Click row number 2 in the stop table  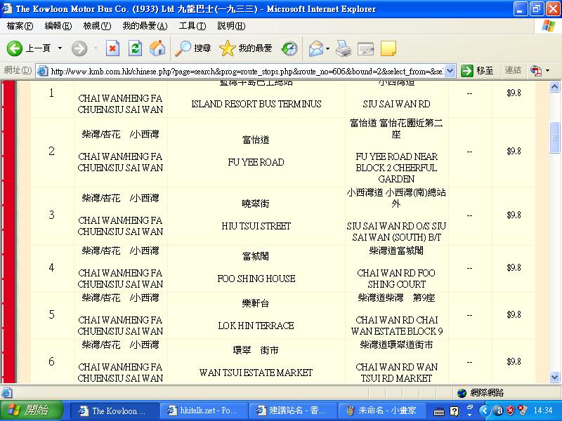pyautogui.click(x=51, y=151)
